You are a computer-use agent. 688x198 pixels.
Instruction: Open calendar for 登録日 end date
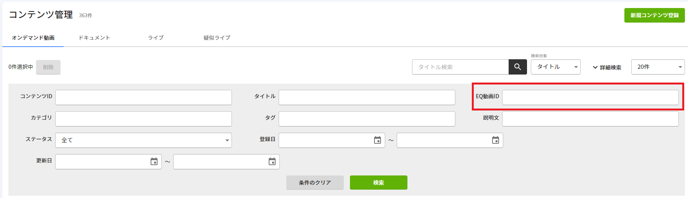[496, 140]
